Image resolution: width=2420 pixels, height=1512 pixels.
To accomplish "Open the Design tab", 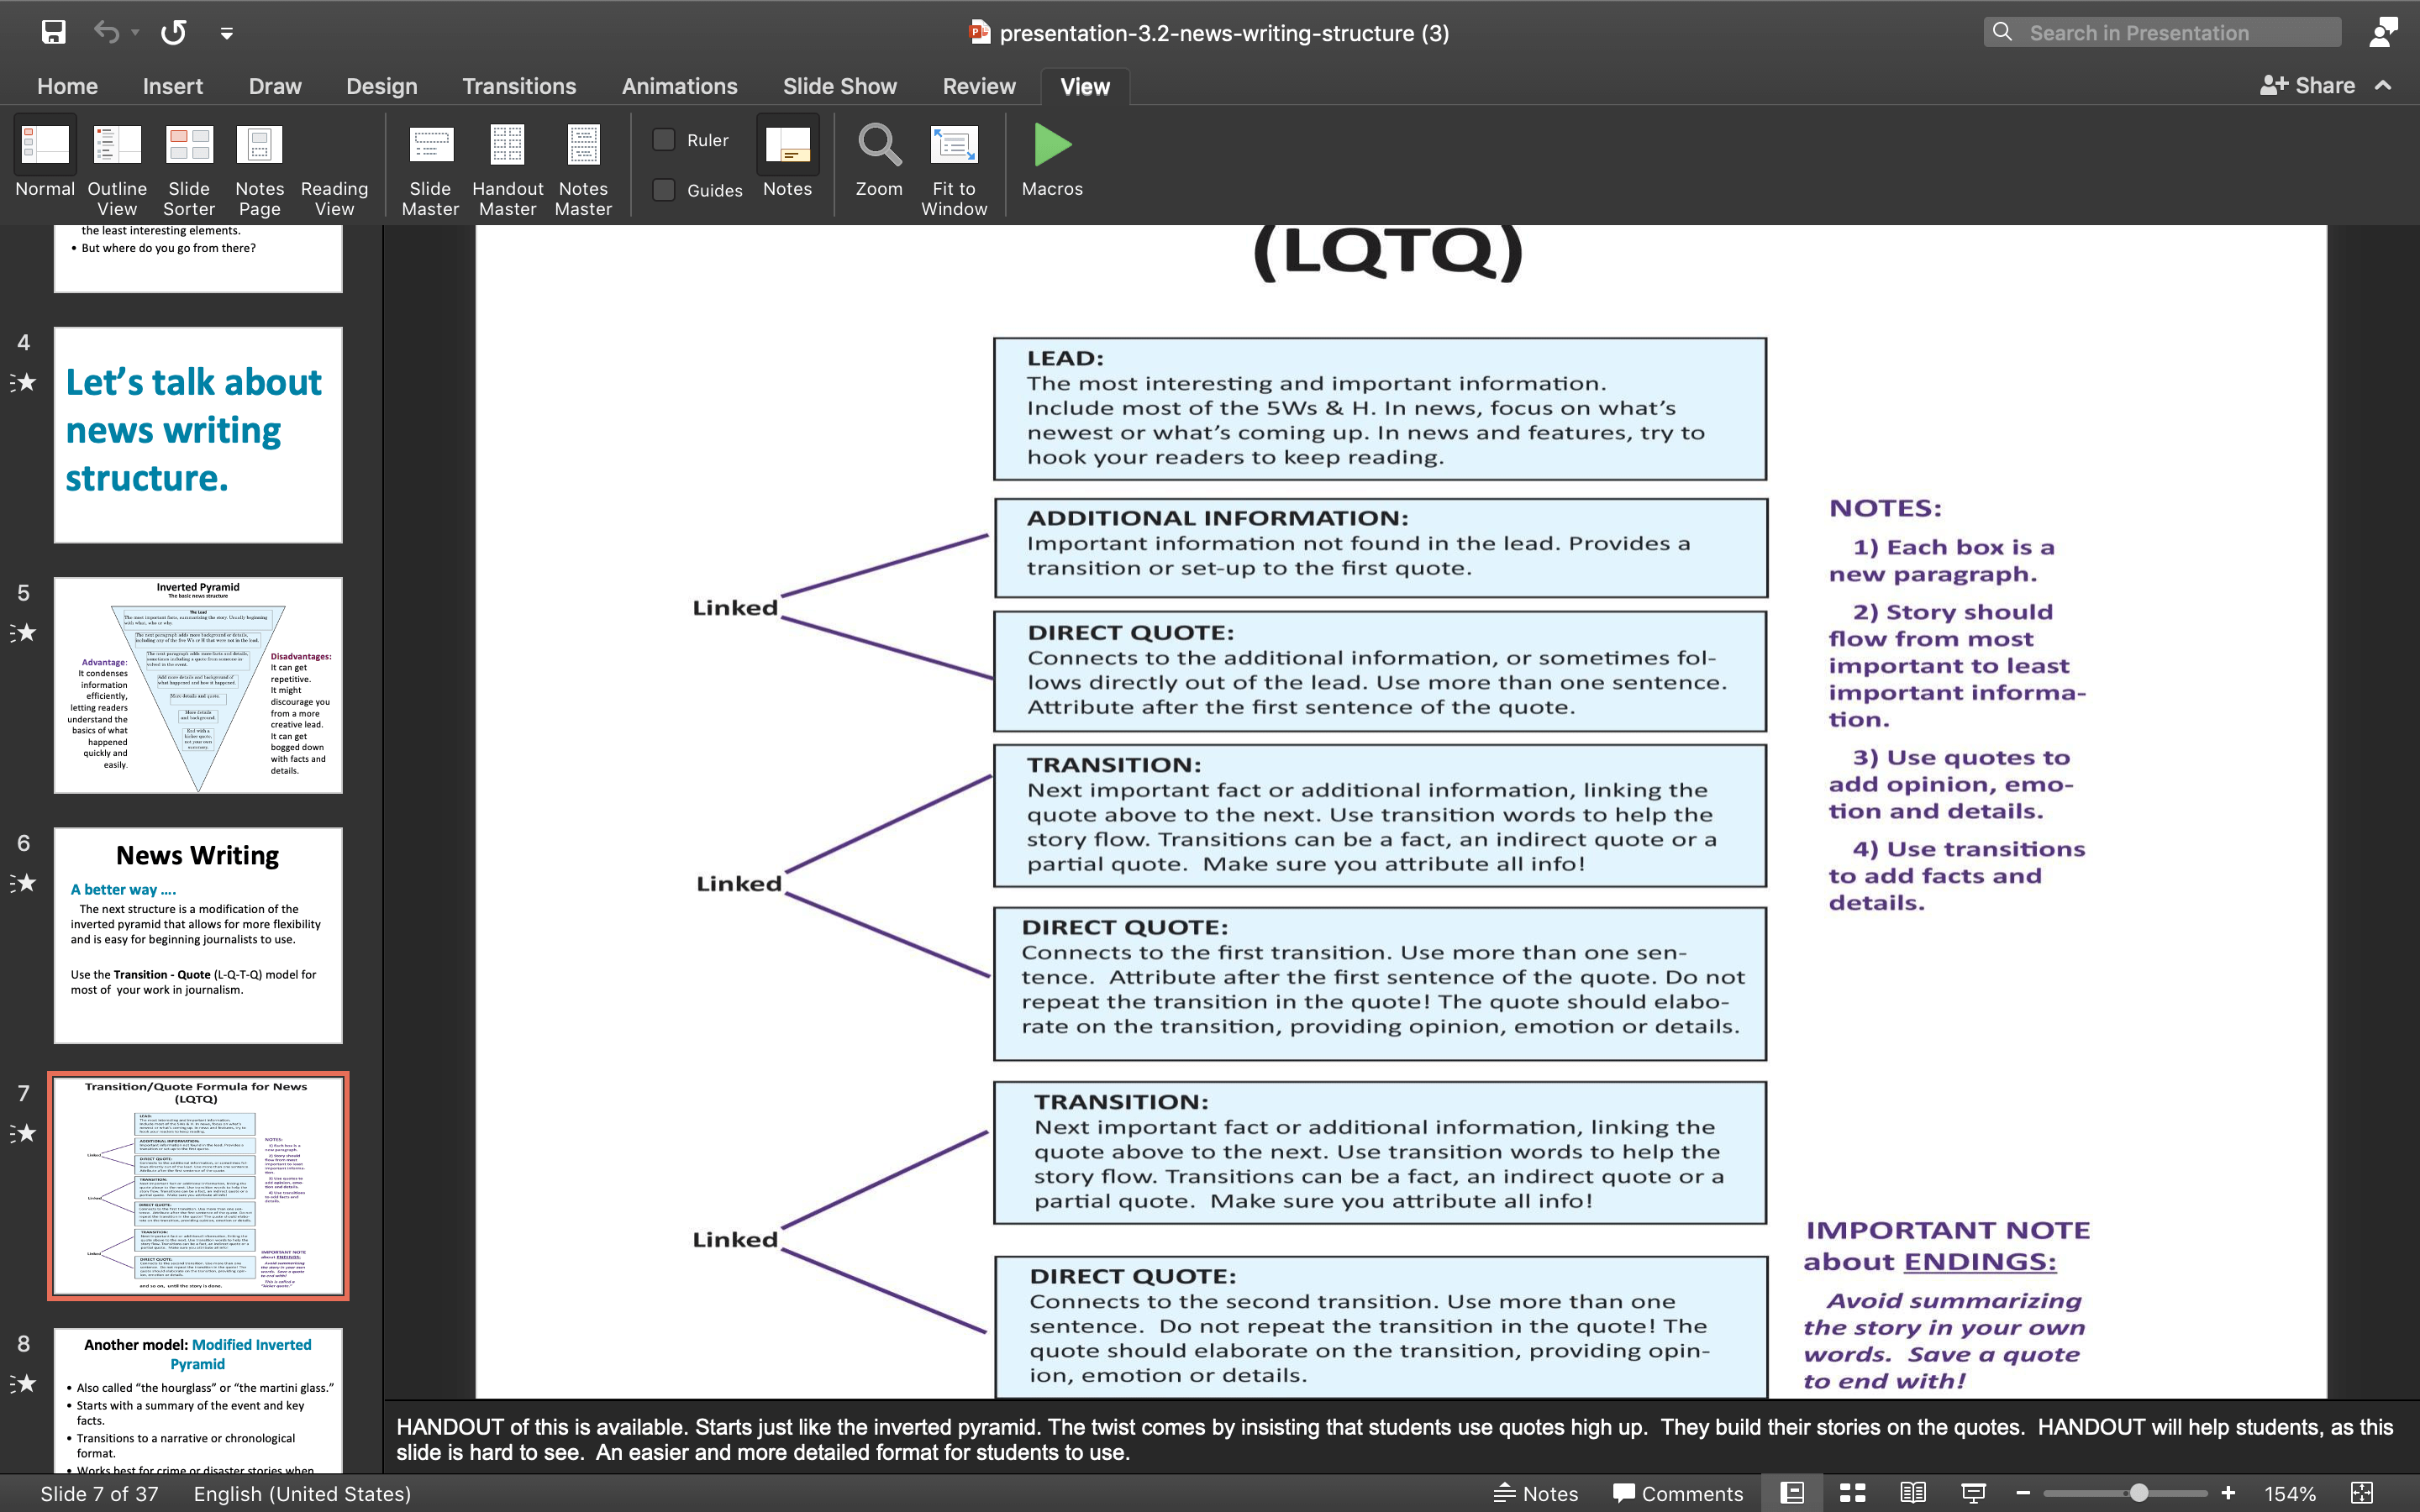I will [x=381, y=86].
